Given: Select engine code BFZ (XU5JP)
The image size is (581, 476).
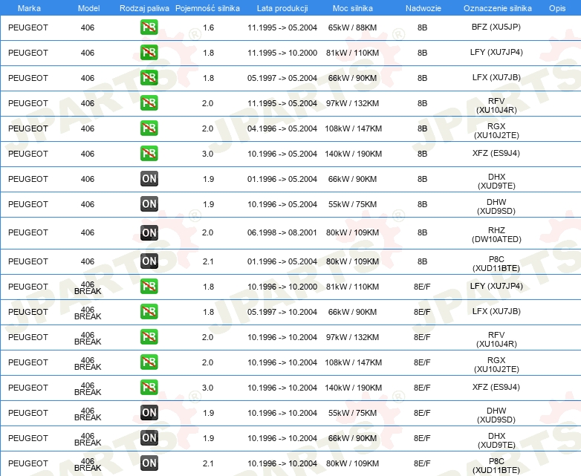Looking at the screenshot, I should click(496, 27).
